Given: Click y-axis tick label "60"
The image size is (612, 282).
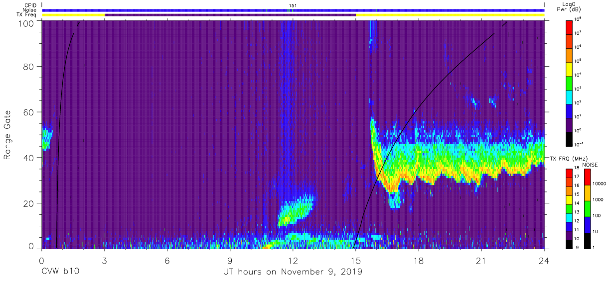Looking at the screenshot, I should pyautogui.click(x=29, y=113).
